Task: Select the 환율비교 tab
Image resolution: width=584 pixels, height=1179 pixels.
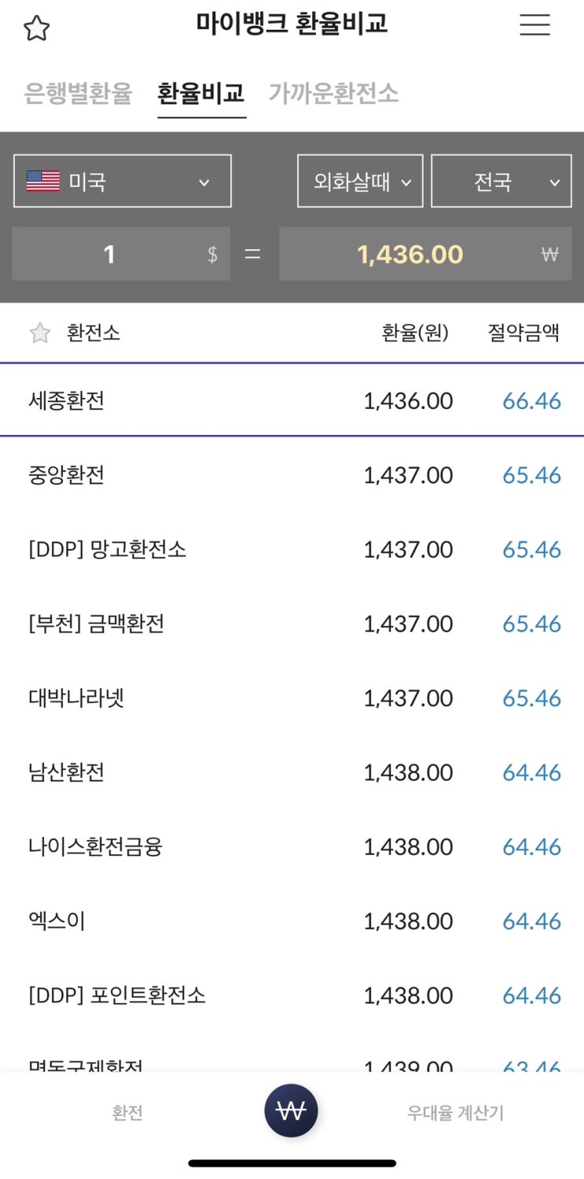Action: coord(201,94)
